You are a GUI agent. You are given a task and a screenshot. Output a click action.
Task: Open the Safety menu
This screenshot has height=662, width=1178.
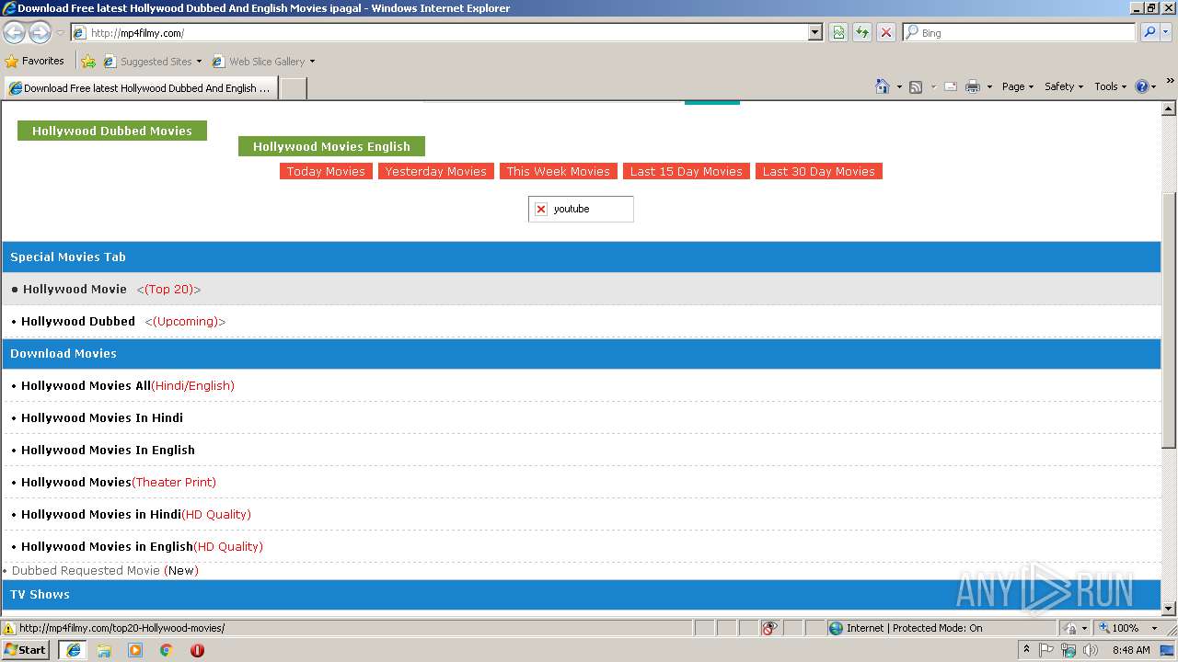click(x=1064, y=86)
